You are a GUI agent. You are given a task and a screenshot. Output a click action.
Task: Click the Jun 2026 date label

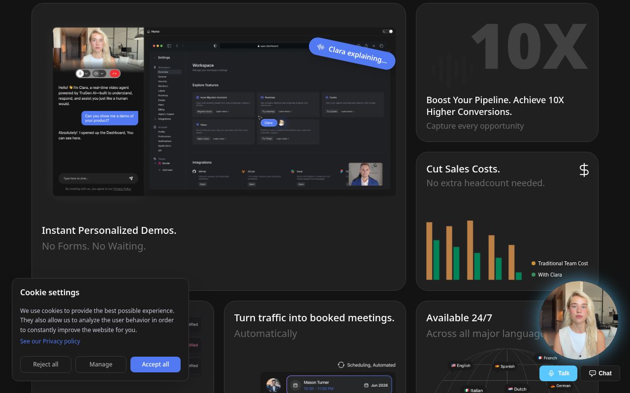[379, 385]
